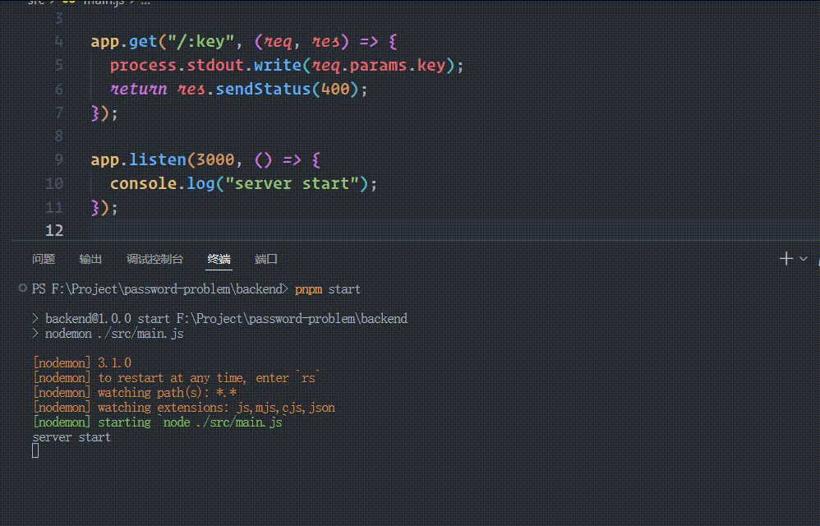Click line number 12 in the editor gutter

[x=54, y=230]
